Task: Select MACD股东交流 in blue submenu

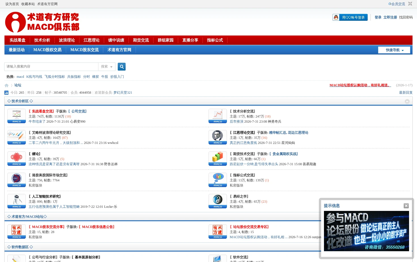Action: pos(85,50)
